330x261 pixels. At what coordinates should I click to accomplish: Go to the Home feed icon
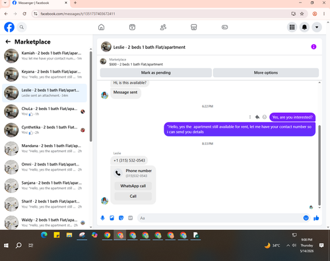[101, 27]
